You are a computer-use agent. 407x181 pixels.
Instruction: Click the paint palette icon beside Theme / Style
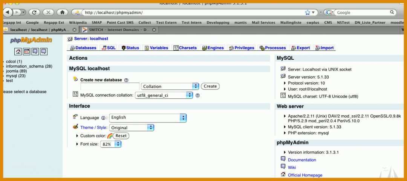click(x=75, y=127)
